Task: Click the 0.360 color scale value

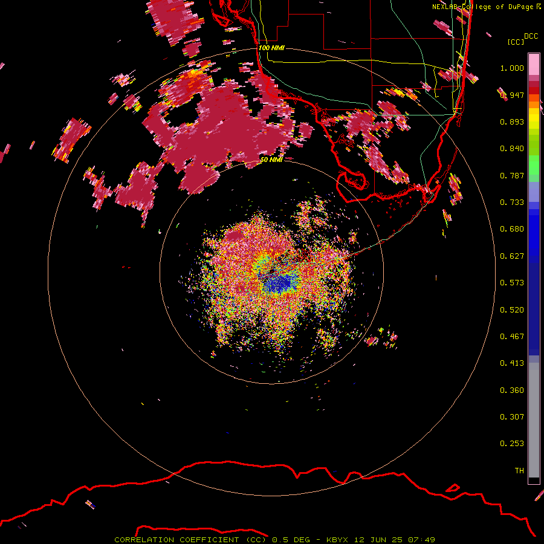Action: click(512, 390)
